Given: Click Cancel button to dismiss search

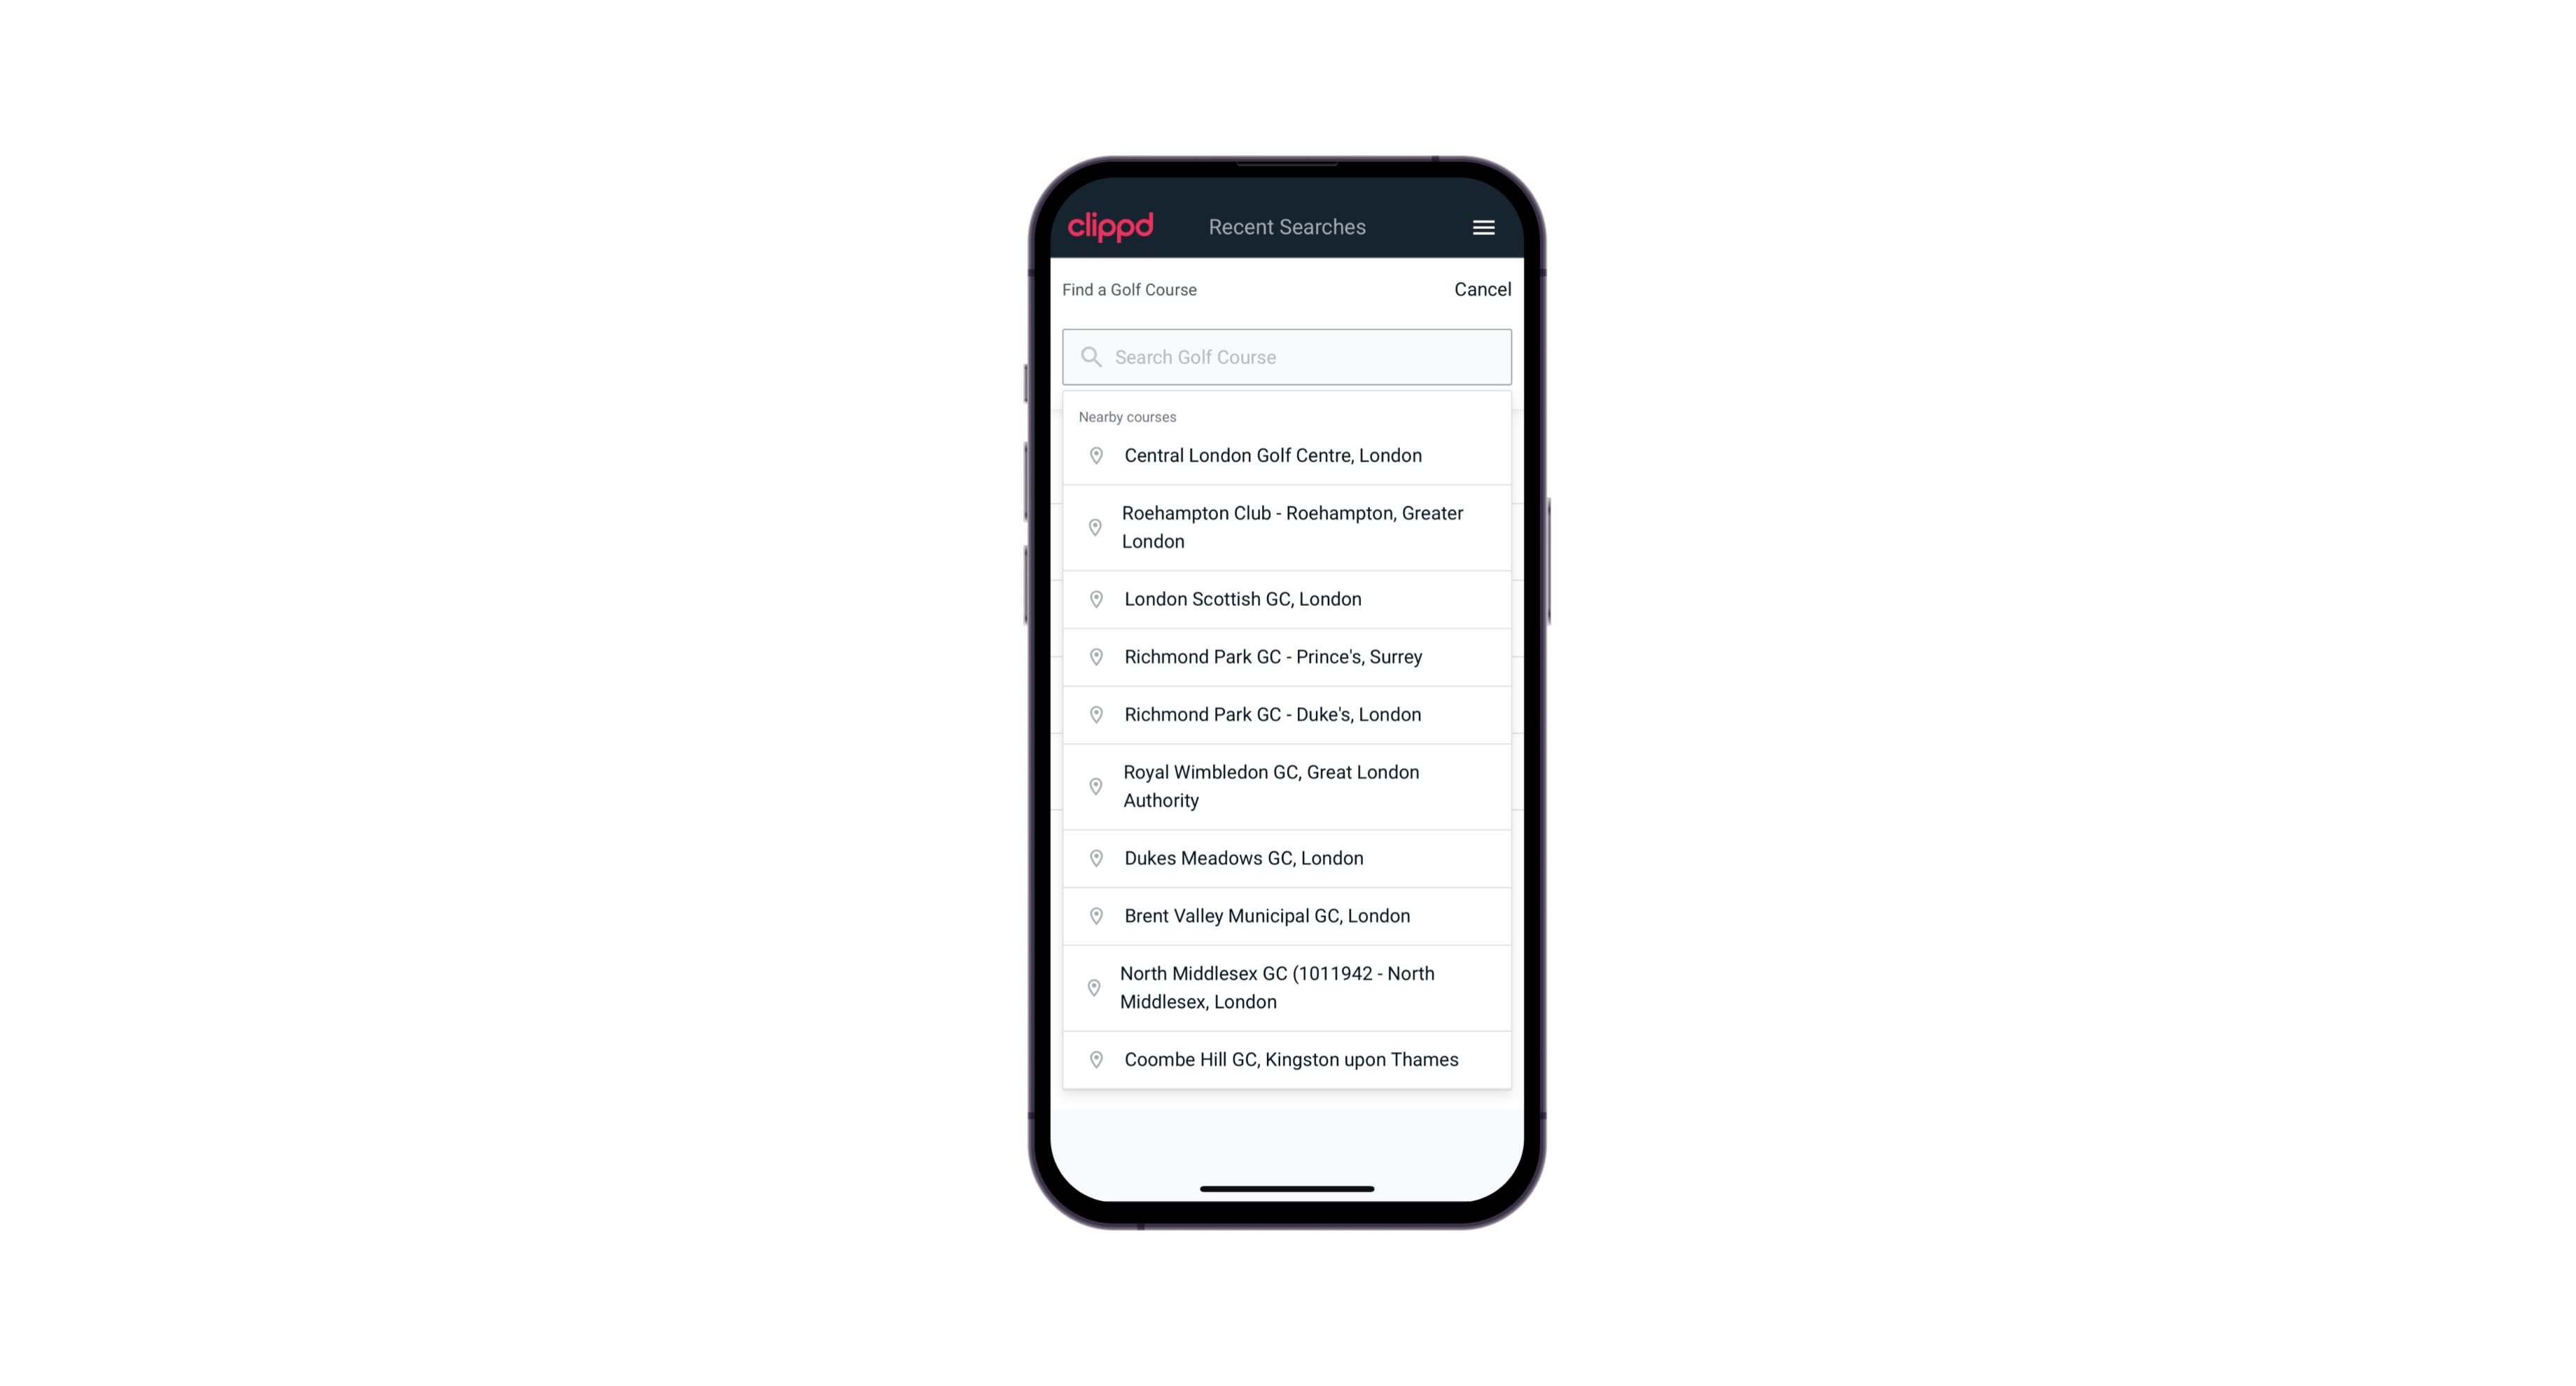Looking at the screenshot, I should coord(1481,286).
